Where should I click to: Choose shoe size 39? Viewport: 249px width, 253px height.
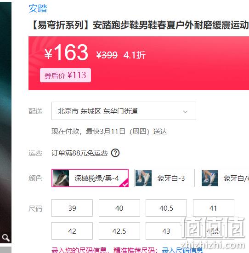pos(72,208)
